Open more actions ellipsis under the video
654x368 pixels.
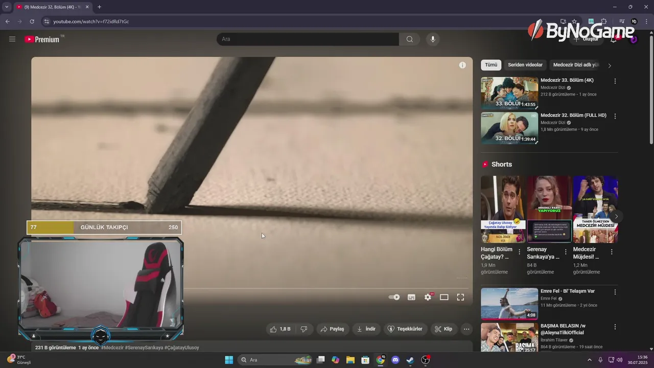tap(466, 329)
